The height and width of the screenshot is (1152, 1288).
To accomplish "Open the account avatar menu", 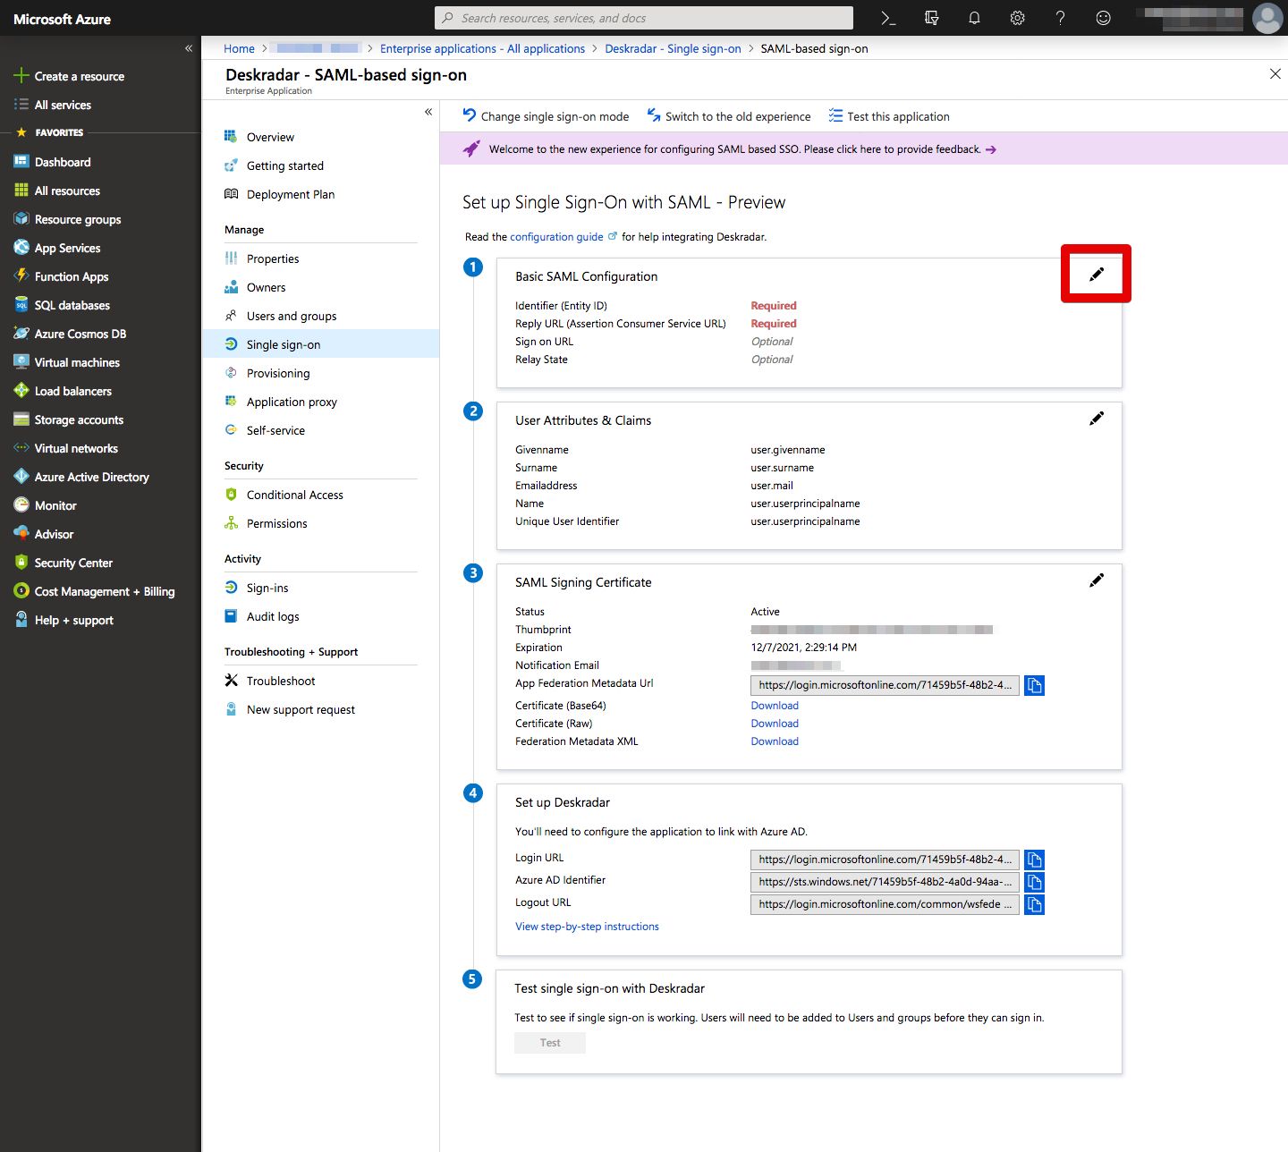I will pyautogui.click(x=1267, y=18).
